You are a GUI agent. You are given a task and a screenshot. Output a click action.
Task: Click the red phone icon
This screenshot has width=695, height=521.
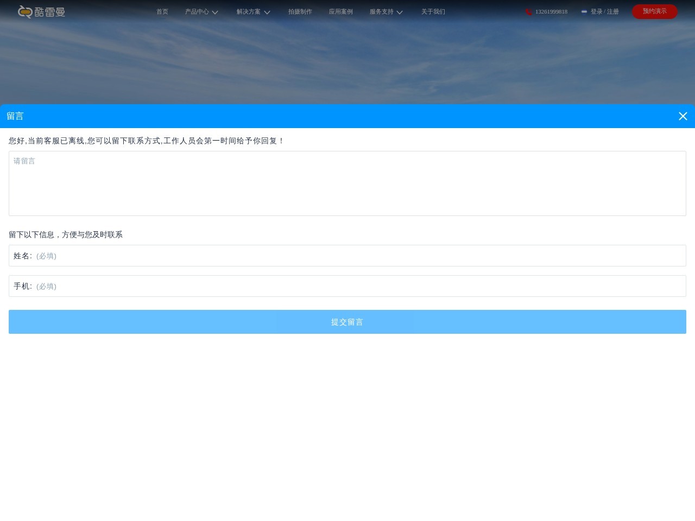(529, 12)
